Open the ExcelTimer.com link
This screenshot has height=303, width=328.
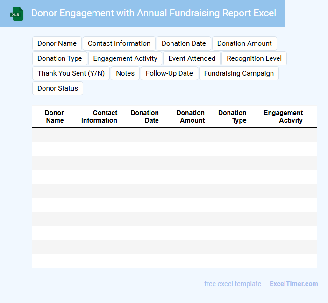[294, 284]
